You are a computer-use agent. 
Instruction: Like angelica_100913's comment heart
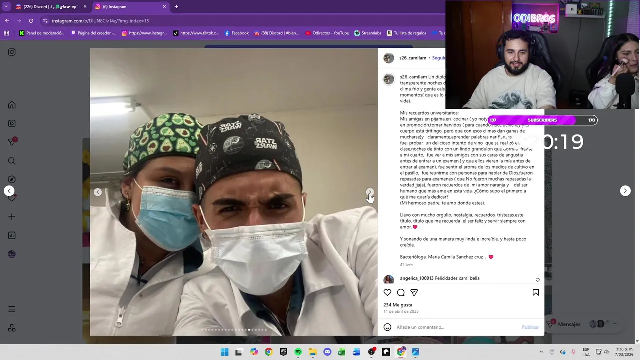538,280
